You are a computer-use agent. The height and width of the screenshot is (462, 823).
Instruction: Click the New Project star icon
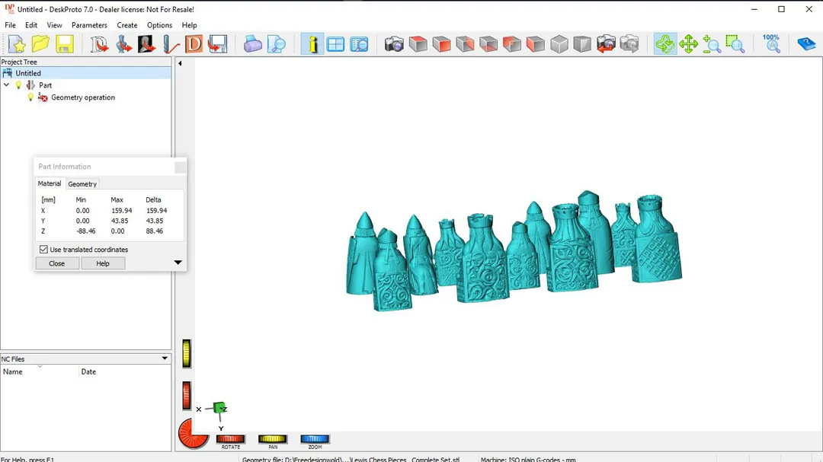[17, 44]
